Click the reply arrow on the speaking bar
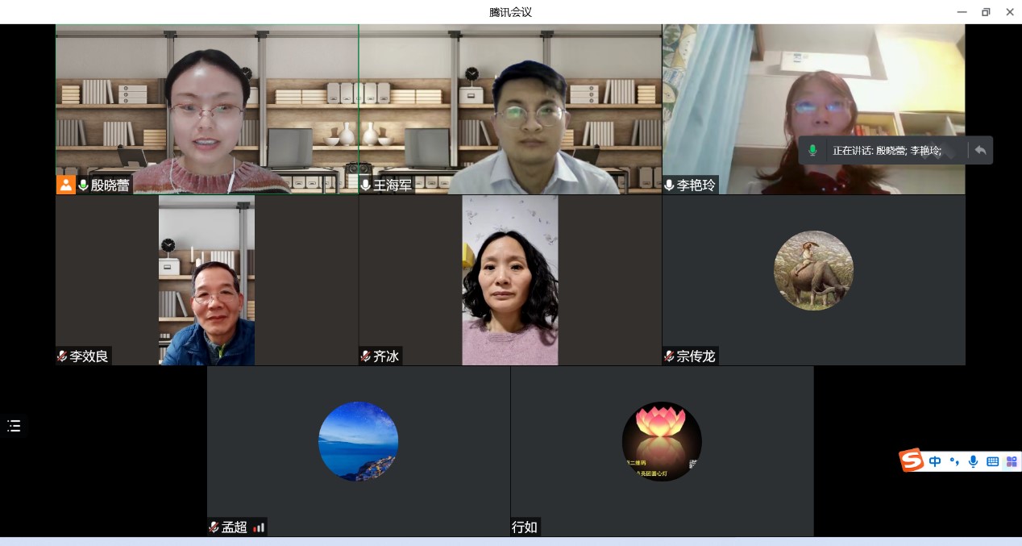 pos(980,151)
